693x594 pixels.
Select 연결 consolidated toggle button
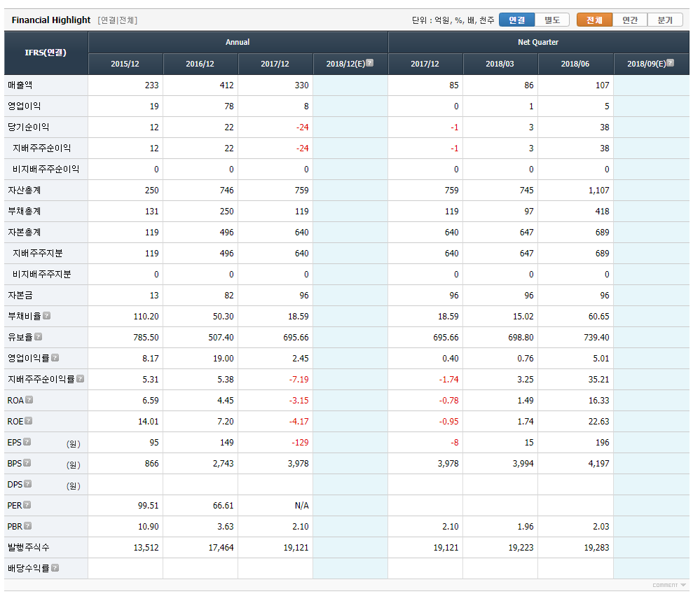(516, 20)
